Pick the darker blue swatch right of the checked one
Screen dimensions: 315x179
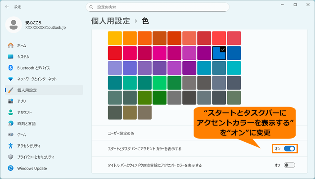click(x=234, y=53)
